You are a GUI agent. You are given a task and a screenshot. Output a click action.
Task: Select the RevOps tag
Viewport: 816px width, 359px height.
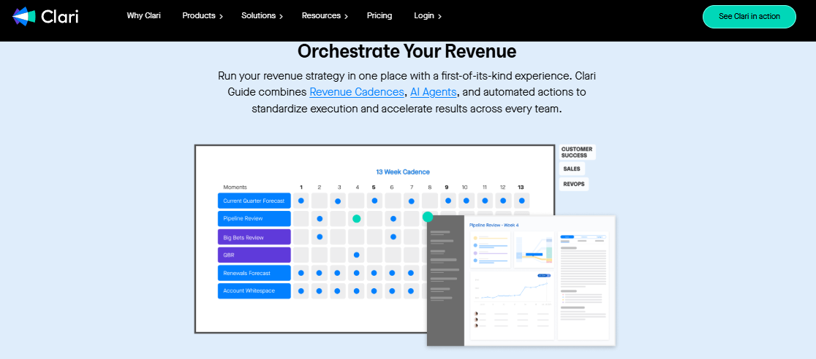(x=573, y=184)
